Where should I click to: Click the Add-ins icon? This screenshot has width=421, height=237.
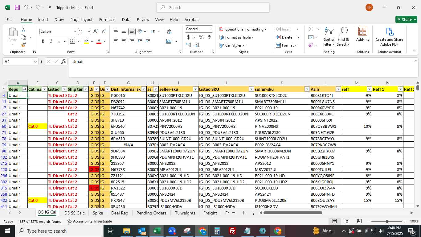pos(363,34)
